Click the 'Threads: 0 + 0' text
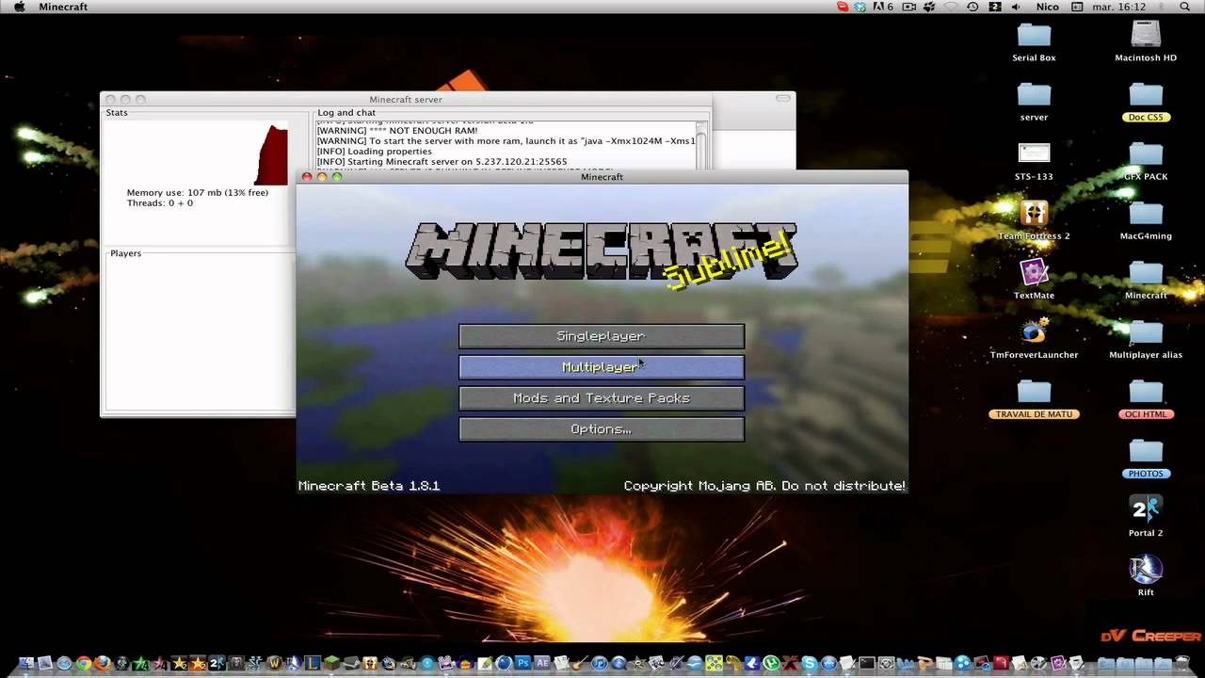1205x678 pixels. click(160, 203)
